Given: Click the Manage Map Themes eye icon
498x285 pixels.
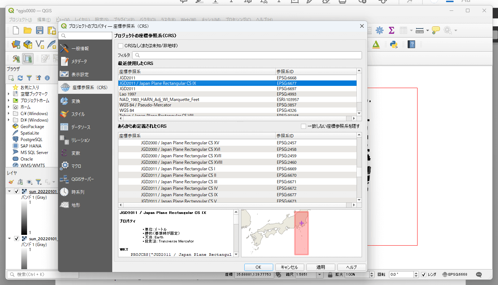Looking at the screenshot, I should [x=29, y=182].
